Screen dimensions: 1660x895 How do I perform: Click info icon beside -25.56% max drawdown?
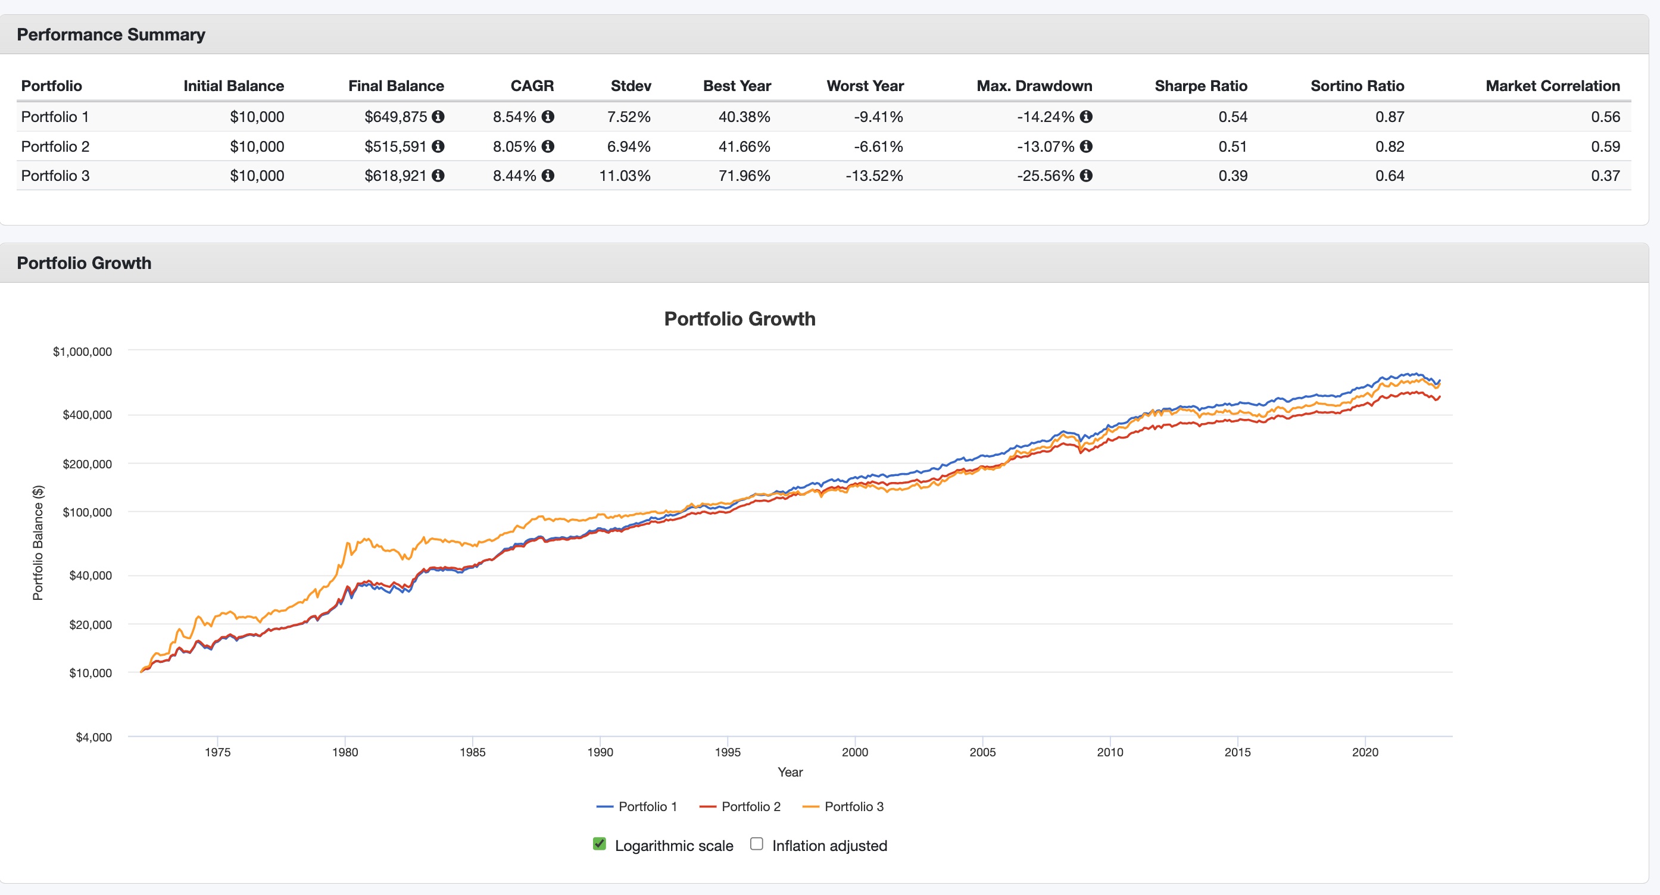pos(1086,175)
